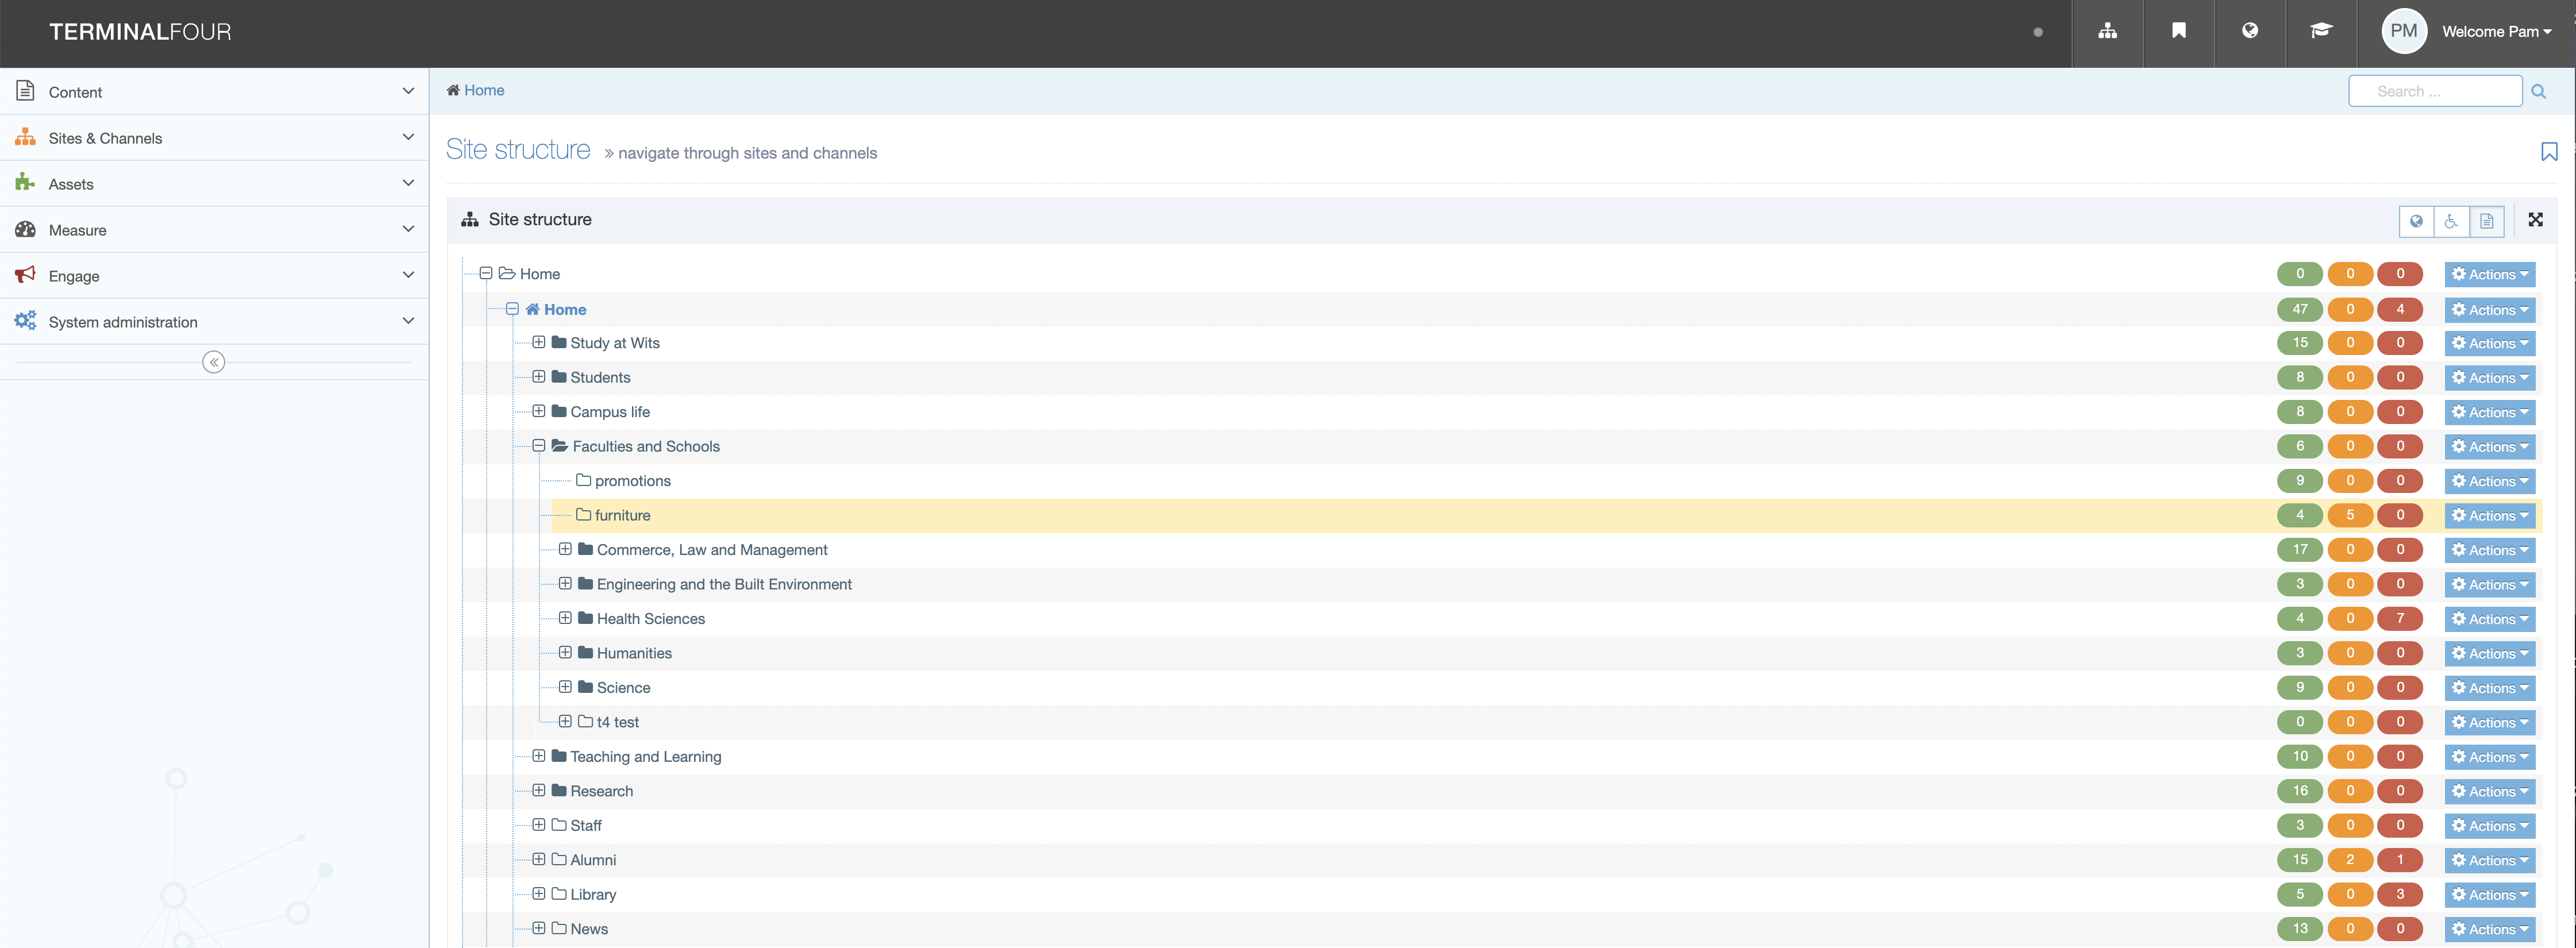Click red 7 badge on Health Sciences
This screenshot has width=2576, height=948.
[x=2400, y=618]
